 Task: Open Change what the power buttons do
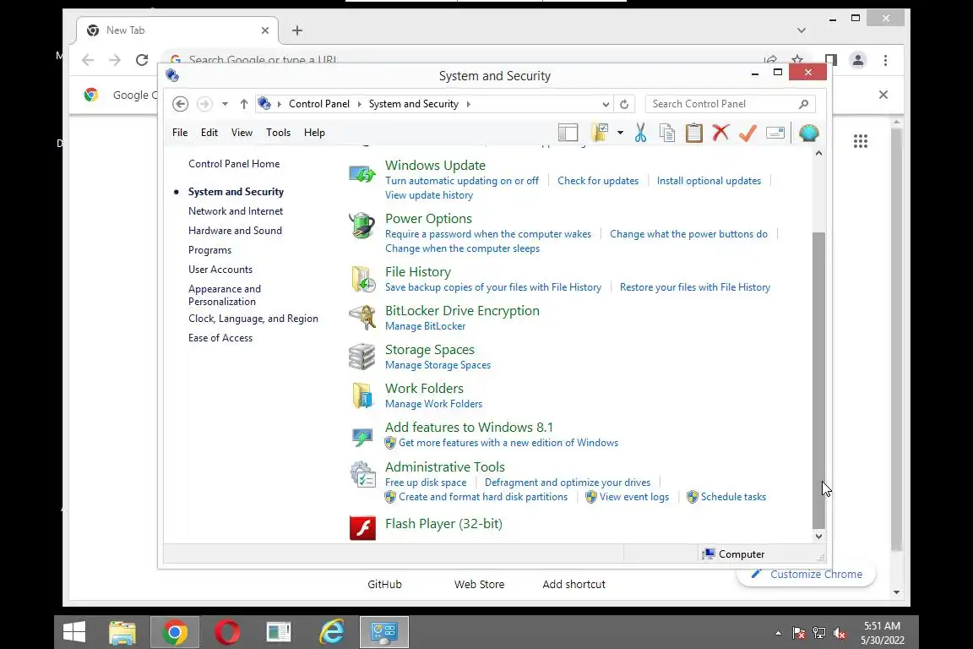pyautogui.click(x=689, y=234)
